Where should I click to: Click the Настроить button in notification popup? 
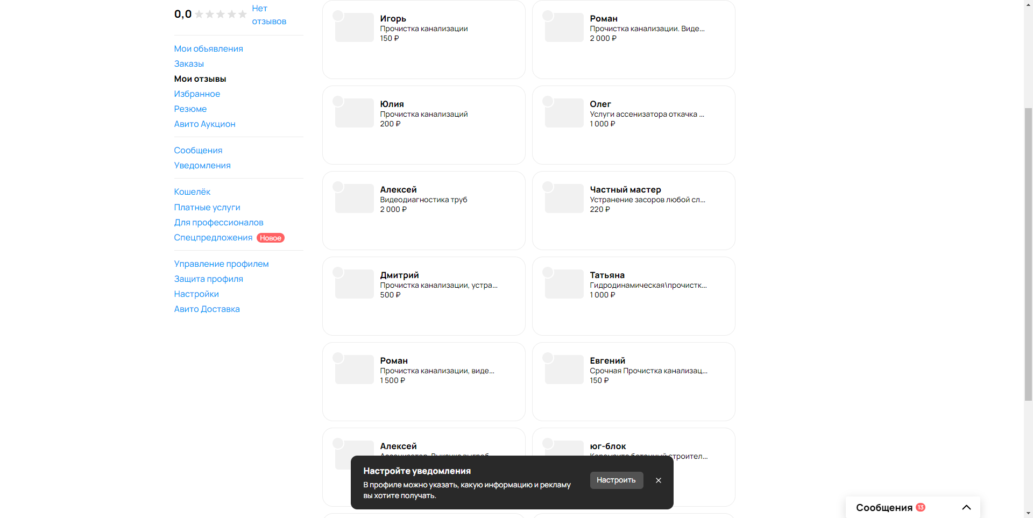616,480
